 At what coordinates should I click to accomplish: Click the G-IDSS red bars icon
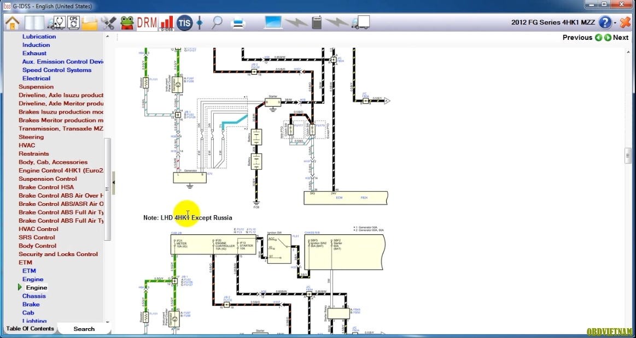167,23
